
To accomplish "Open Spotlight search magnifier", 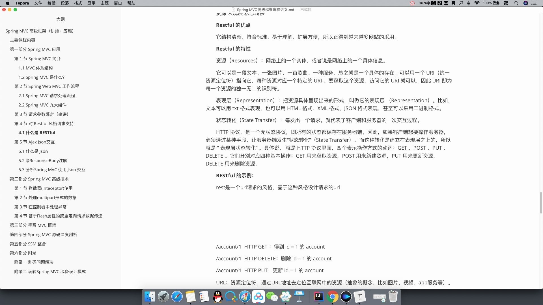I will 516,3.
